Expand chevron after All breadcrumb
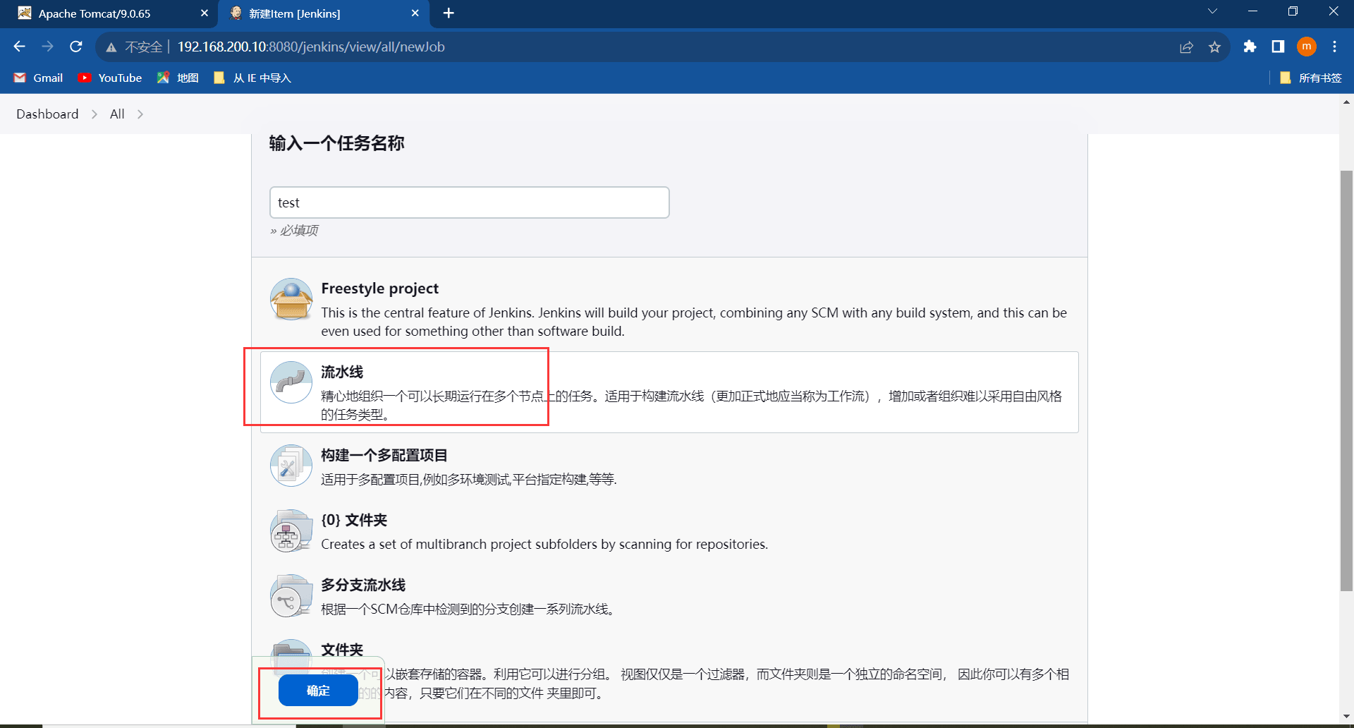Screen dimensions: 1354x728 pyautogui.click(x=140, y=114)
